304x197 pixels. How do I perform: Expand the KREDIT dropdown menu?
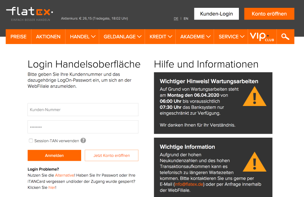(161, 37)
